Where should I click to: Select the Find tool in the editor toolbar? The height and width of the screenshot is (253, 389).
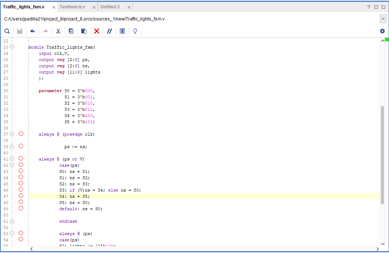pyautogui.click(x=7, y=31)
